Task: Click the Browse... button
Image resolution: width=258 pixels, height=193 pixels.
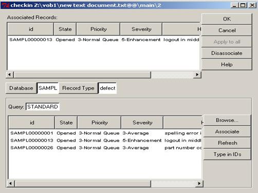Action: pos(227,120)
